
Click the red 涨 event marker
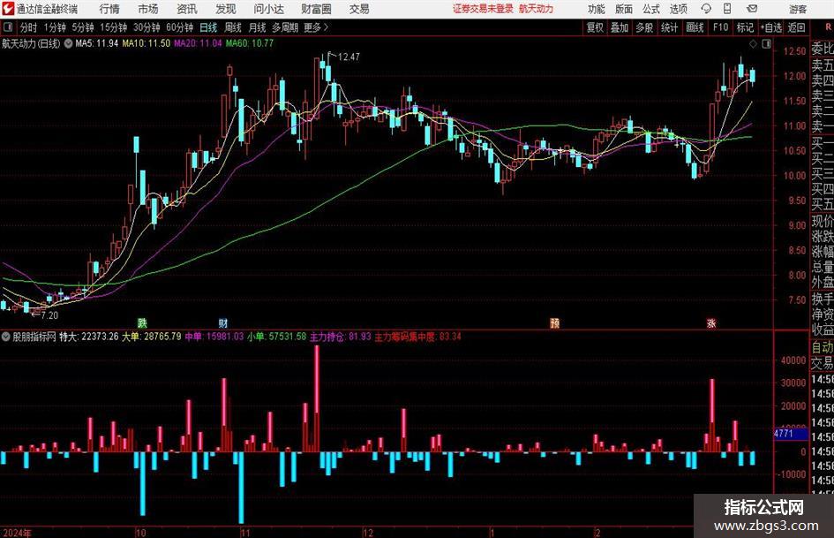point(711,322)
